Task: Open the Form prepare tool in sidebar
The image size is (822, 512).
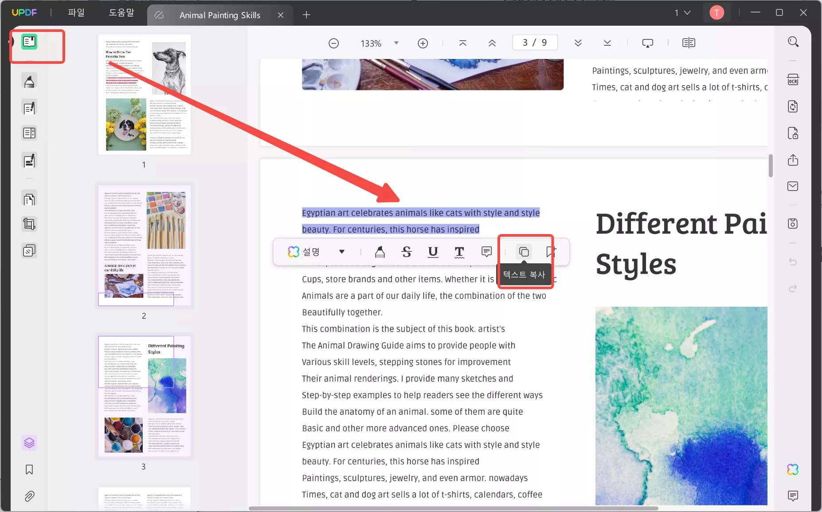Action: point(29,133)
